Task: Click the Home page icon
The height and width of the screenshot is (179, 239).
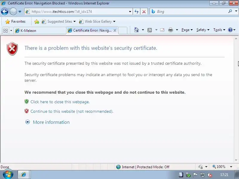Action: click(137, 30)
